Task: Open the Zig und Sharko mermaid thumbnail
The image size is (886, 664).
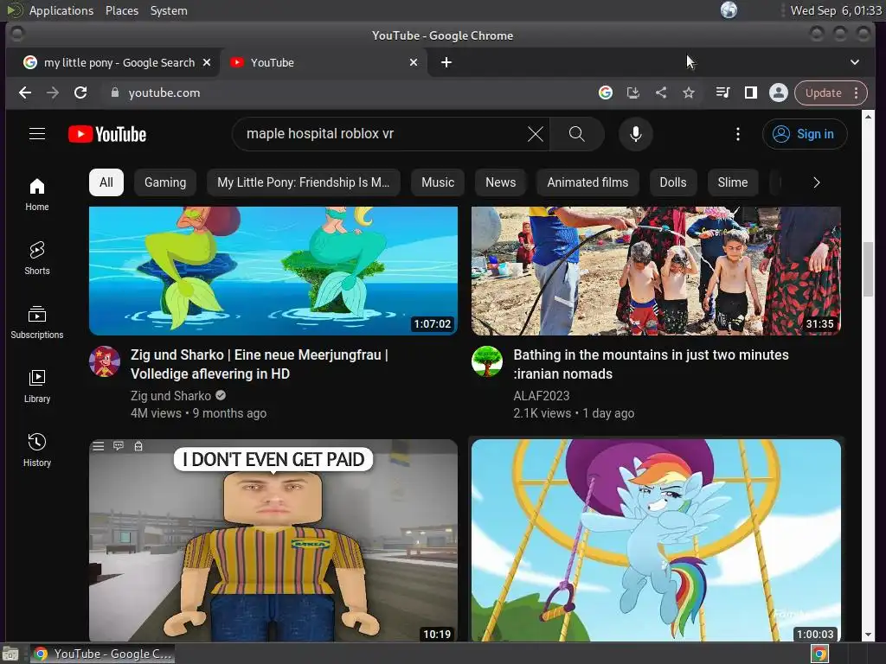Action: click(x=273, y=271)
